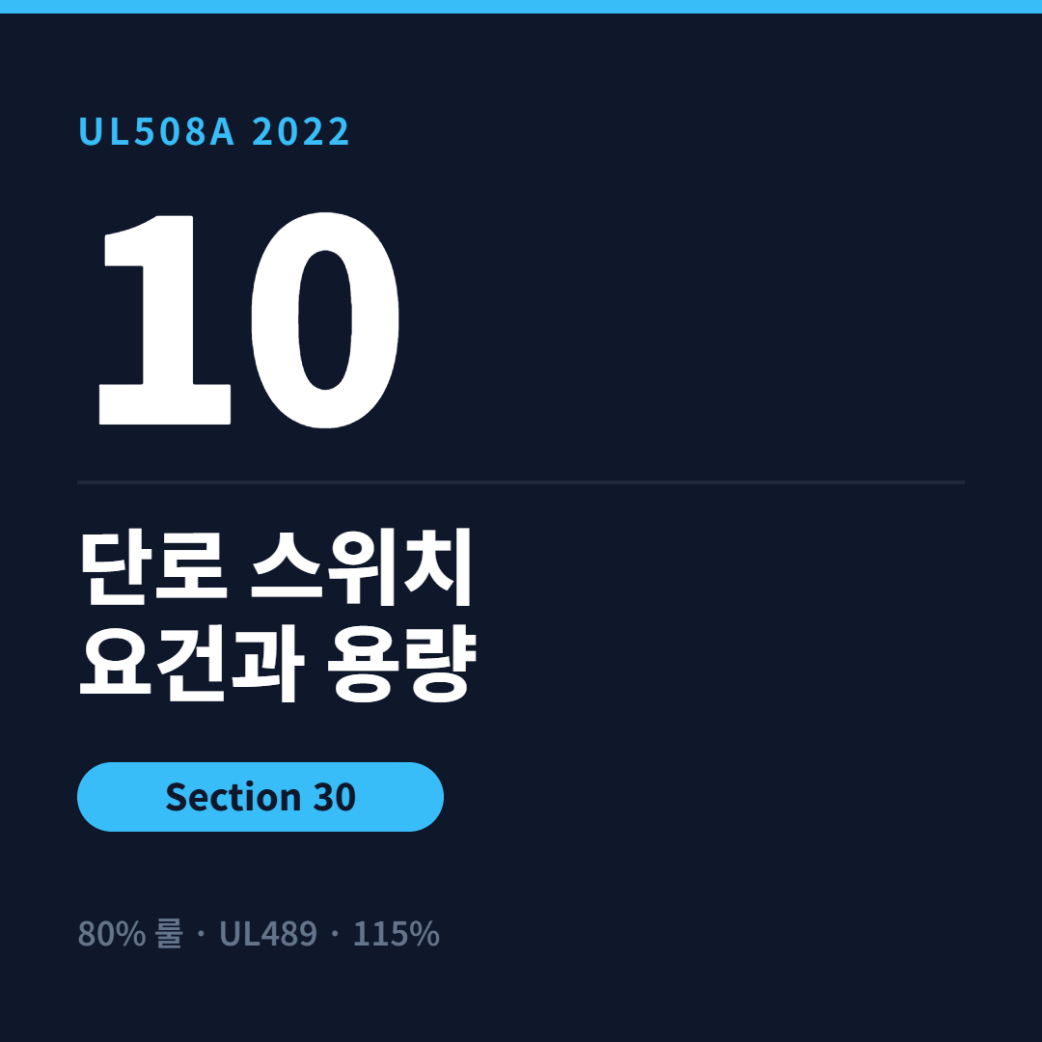The height and width of the screenshot is (1042, 1042).
Task: Click the horizontal divider line under 10
Action: coord(521,481)
